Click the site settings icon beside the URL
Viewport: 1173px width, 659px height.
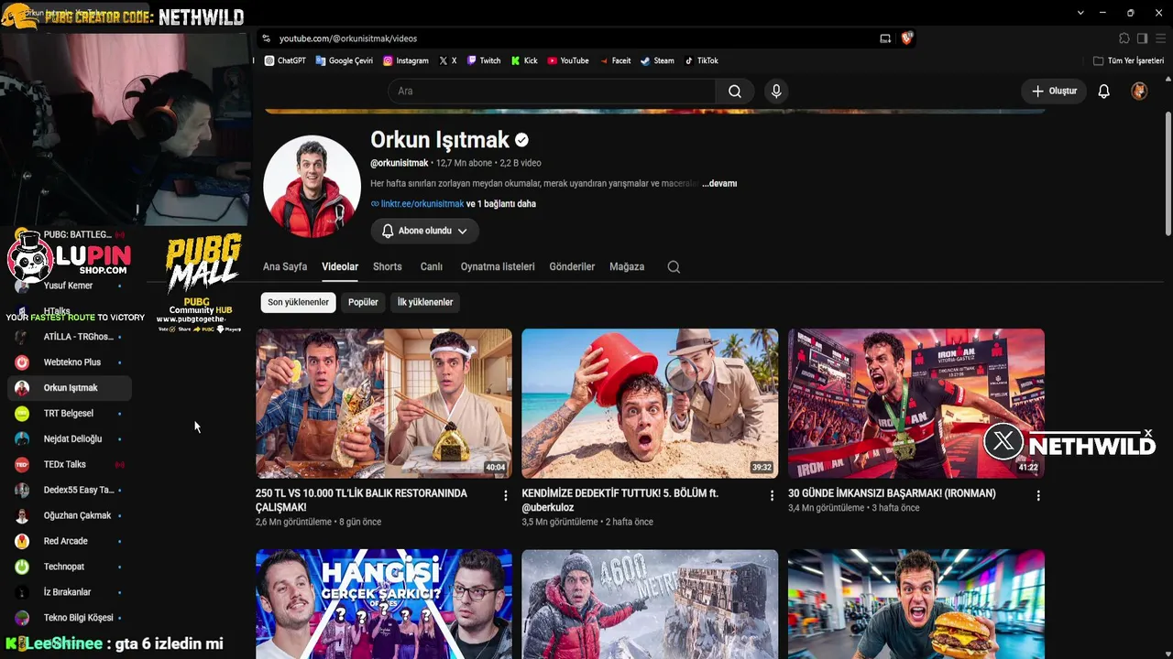click(x=266, y=38)
